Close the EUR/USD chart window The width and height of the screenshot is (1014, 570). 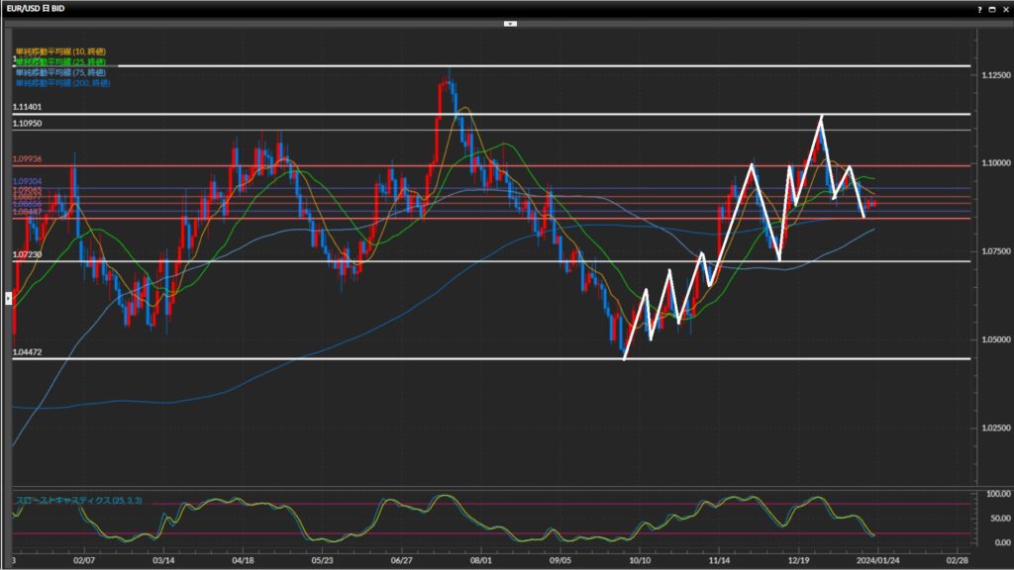[x=1004, y=8]
